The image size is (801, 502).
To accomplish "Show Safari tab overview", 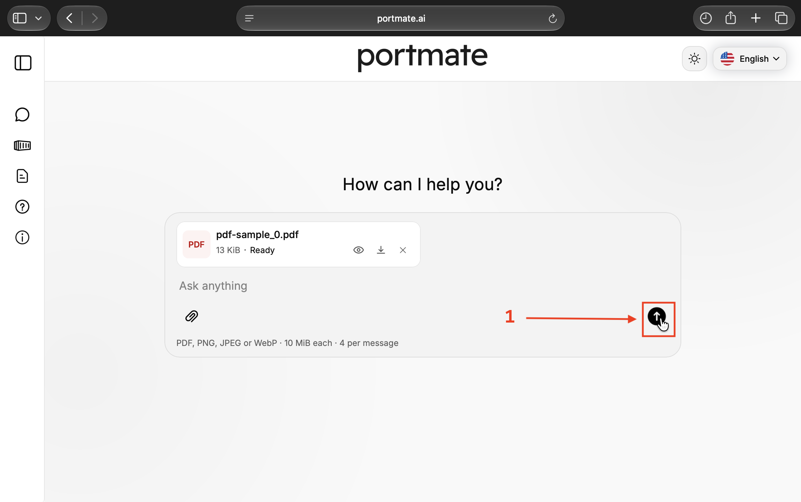I will coord(781,18).
